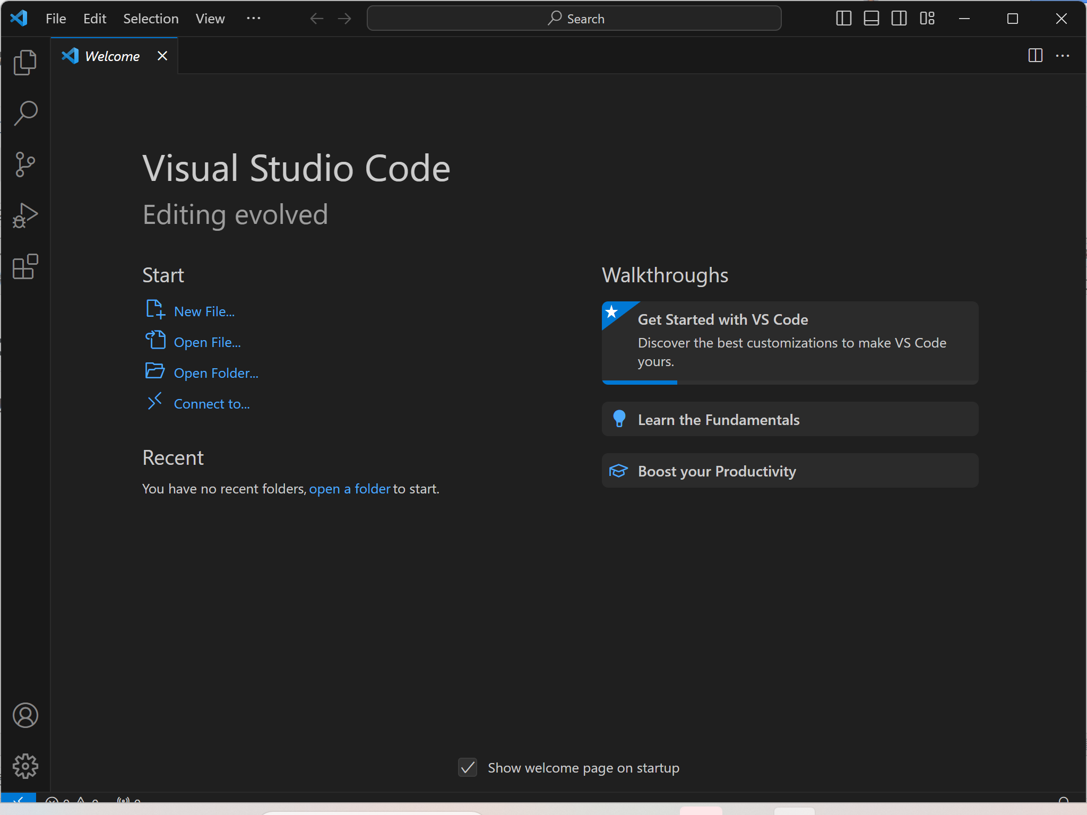Click the Connect to remote icon
Screen dimensions: 1087x815
point(155,401)
